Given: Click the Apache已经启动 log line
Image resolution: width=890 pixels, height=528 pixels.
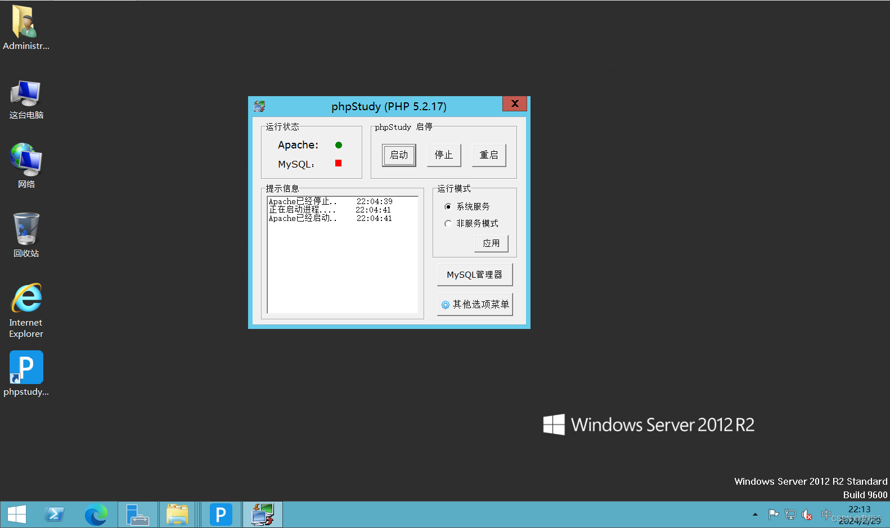Looking at the screenshot, I should pos(331,218).
